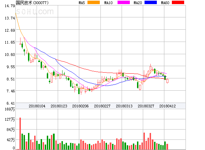Click the 20180123 date label
The height and width of the screenshot is (150, 205).
click(59, 106)
